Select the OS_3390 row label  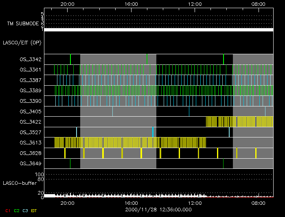tap(31, 101)
